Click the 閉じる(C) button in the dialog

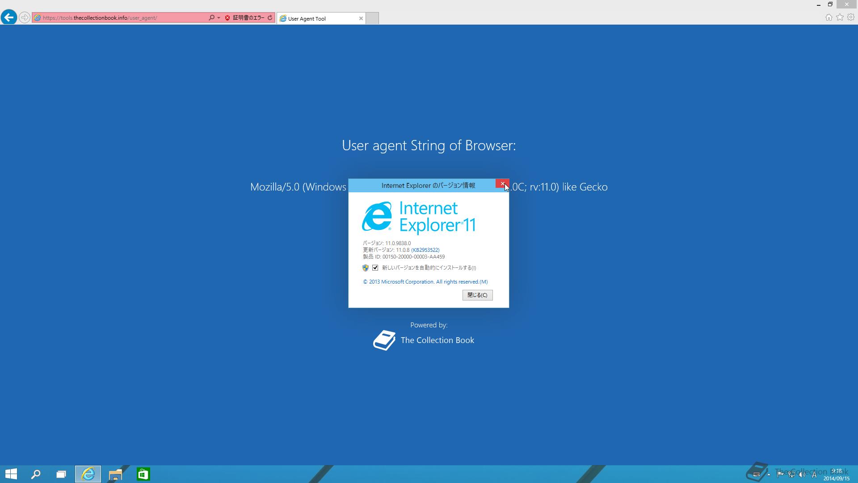[x=477, y=295]
